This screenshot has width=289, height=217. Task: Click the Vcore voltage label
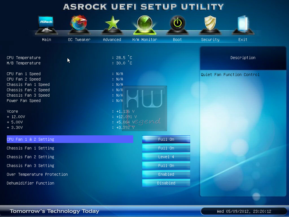(x=12, y=111)
